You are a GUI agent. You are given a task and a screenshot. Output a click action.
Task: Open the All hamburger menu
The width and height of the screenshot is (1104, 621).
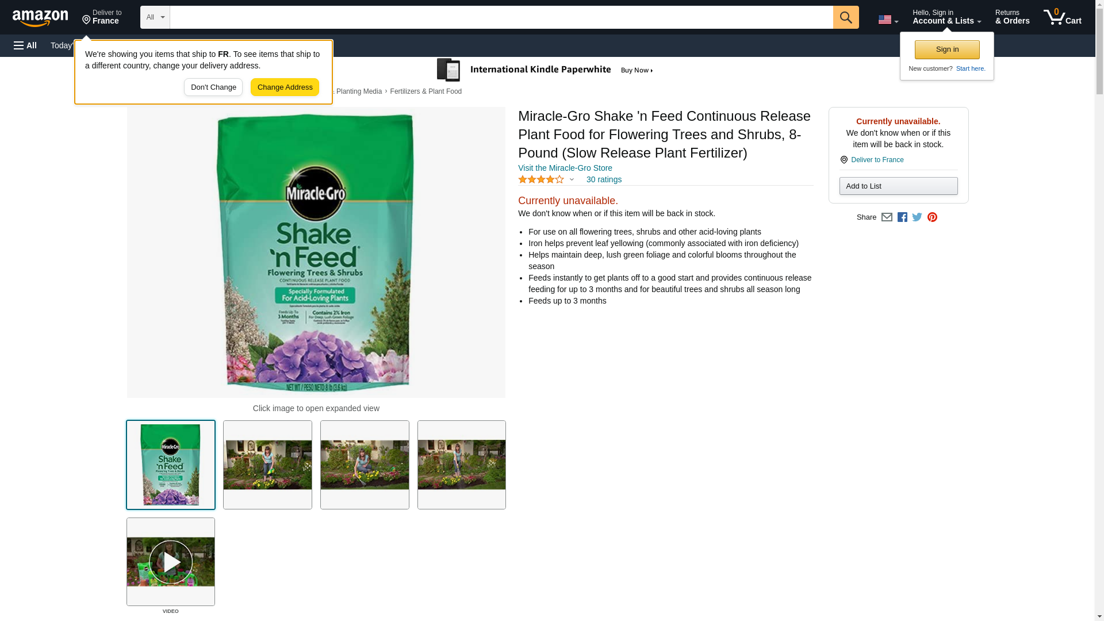pyautogui.click(x=25, y=45)
